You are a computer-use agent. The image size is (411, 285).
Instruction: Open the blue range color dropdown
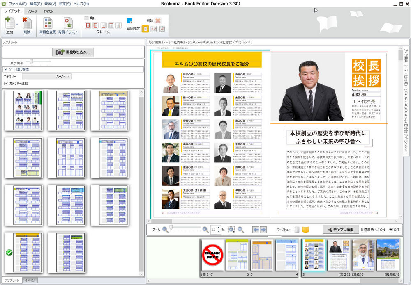pyautogui.click(x=129, y=21)
